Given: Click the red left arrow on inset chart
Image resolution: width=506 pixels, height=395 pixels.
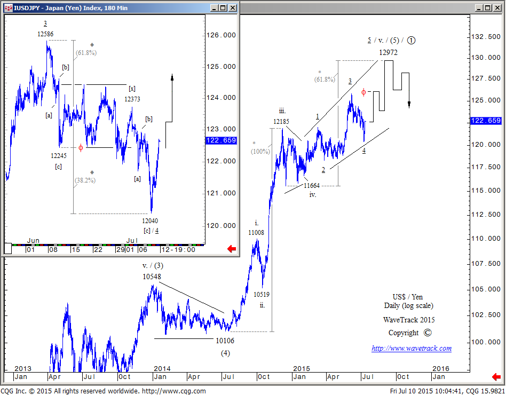Looking at the screenshot, I should pyautogui.click(x=232, y=249).
